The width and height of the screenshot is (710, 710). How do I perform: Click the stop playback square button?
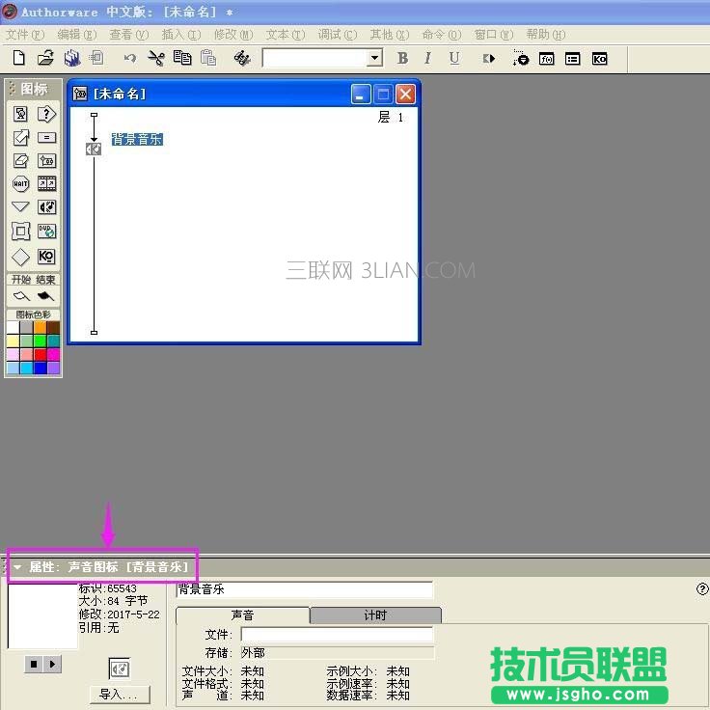(34, 665)
